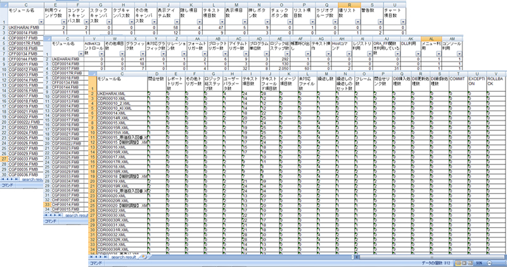Open 値リスト数 filter dropdown
Viewport: 507px width, 267px height.
[358, 22]
